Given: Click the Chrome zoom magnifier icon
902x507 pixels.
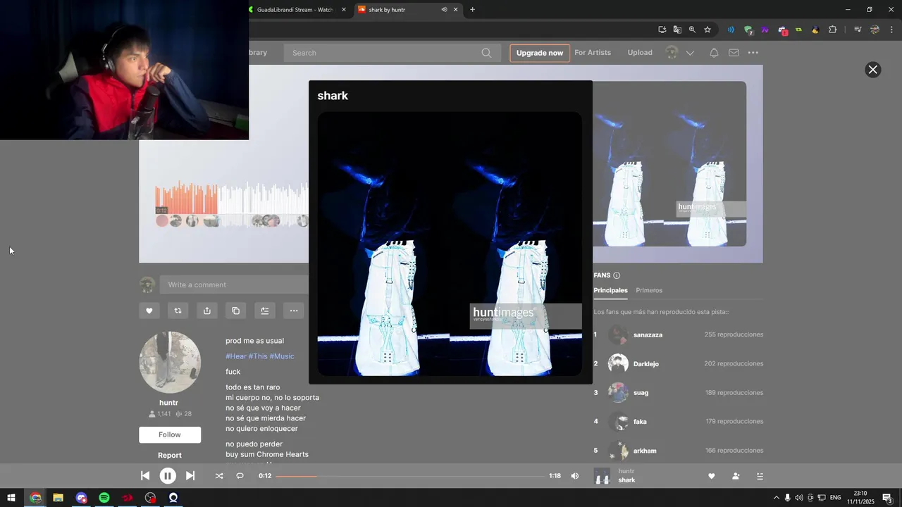Looking at the screenshot, I should [692, 30].
